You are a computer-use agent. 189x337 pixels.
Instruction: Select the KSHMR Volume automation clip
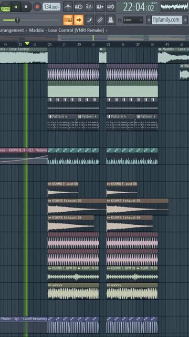(24, 156)
